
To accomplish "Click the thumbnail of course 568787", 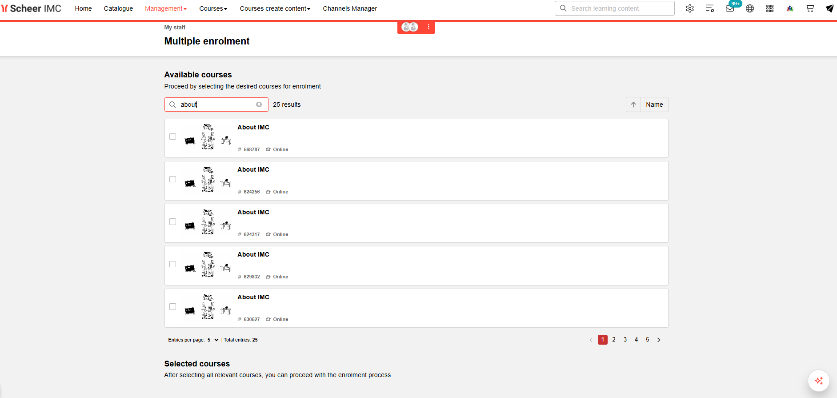I will (208, 137).
